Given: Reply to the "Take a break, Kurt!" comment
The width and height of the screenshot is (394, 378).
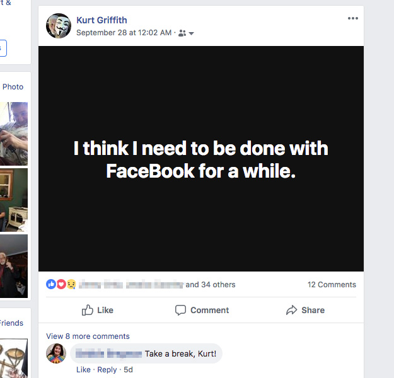Looking at the screenshot, I should coord(107,370).
